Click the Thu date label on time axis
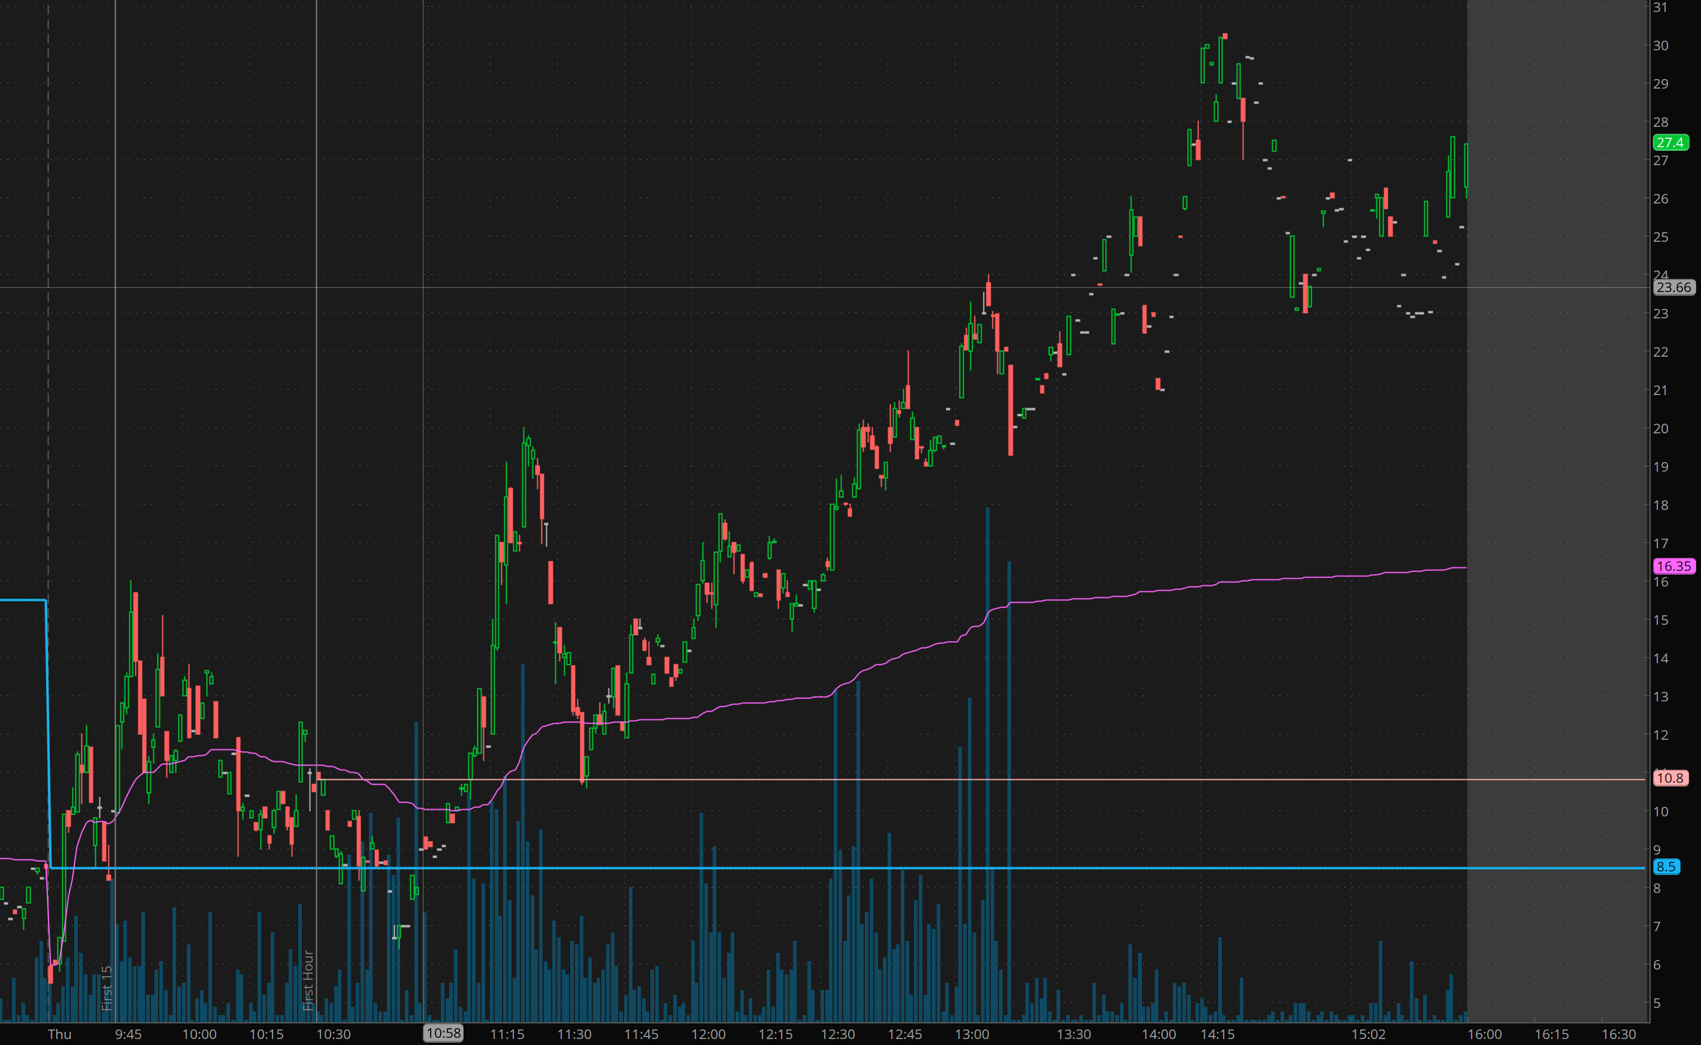The image size is (1701, 1045). click(59, 1034)
